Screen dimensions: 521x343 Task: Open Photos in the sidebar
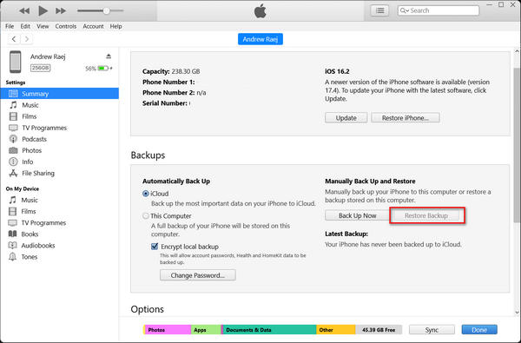(x=31, y=150)
